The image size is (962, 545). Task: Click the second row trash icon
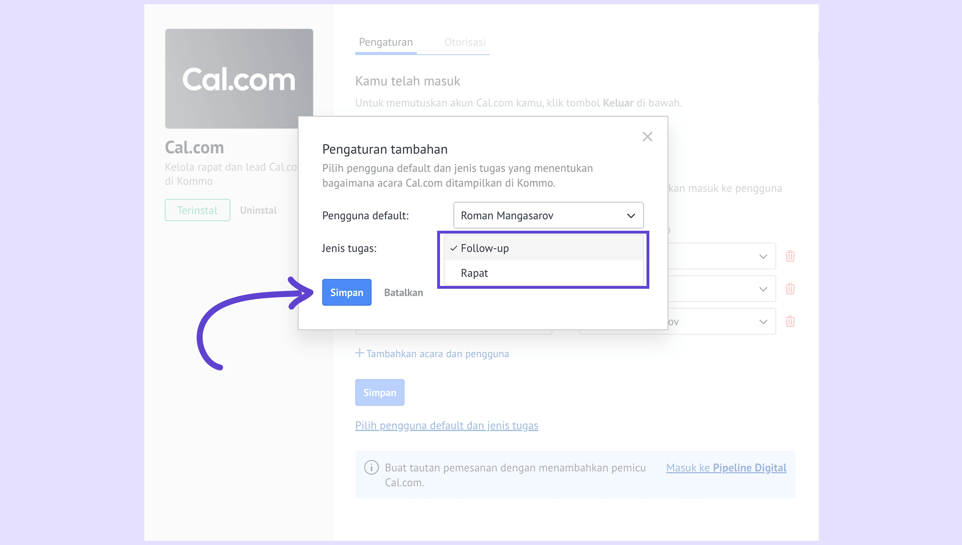pos(790,289)
